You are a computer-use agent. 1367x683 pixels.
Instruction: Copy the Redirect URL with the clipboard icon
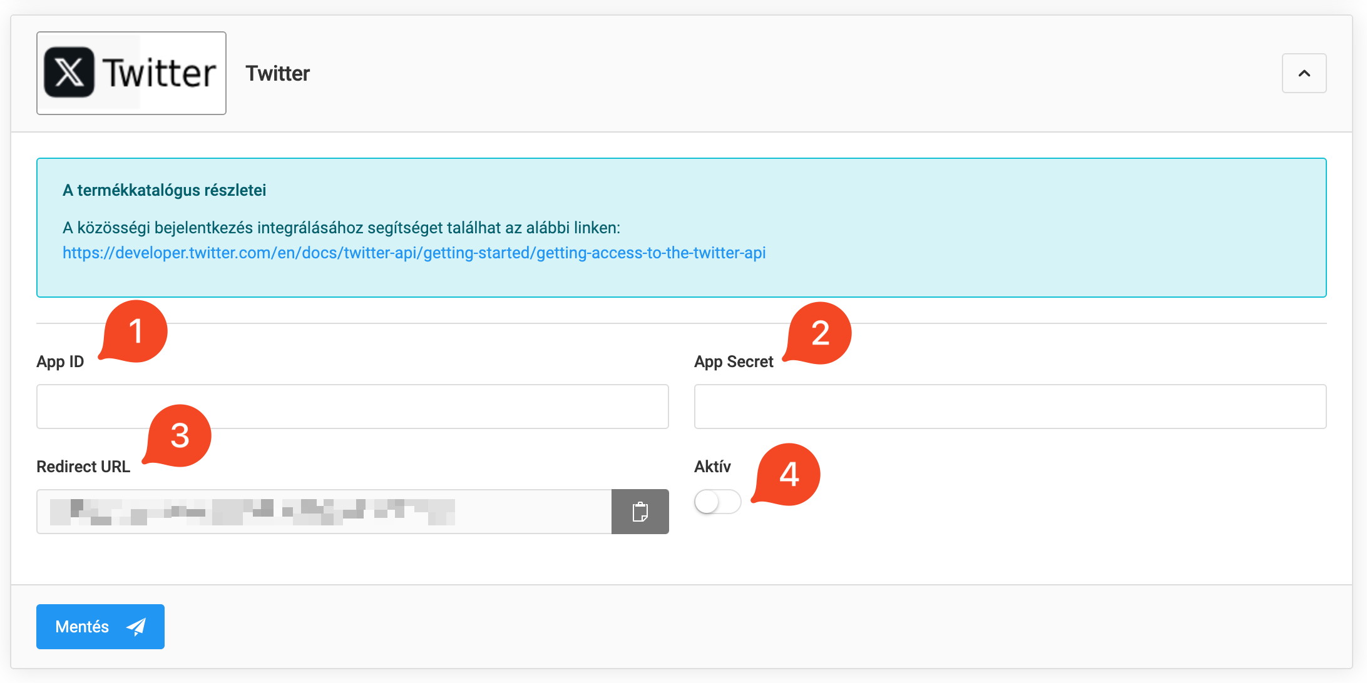[x=640, y=512]
